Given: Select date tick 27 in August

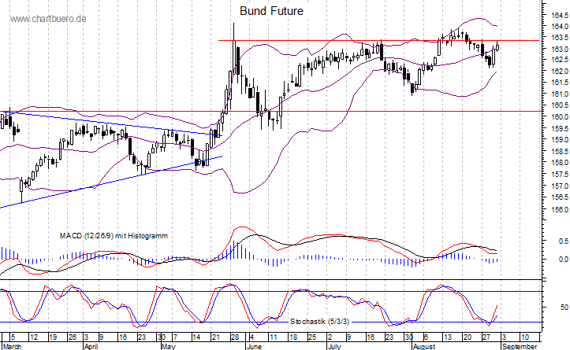Looking at the screenshot, I should 486,337.
